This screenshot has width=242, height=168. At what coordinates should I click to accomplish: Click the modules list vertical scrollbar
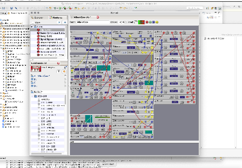pyautogui.click(x=66, y=32)
